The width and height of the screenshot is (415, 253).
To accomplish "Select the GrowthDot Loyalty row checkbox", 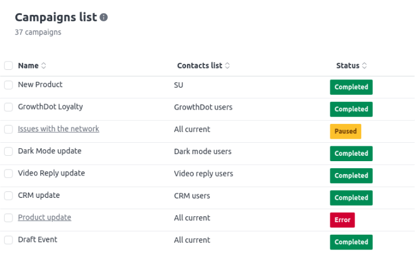I will 8,107.
